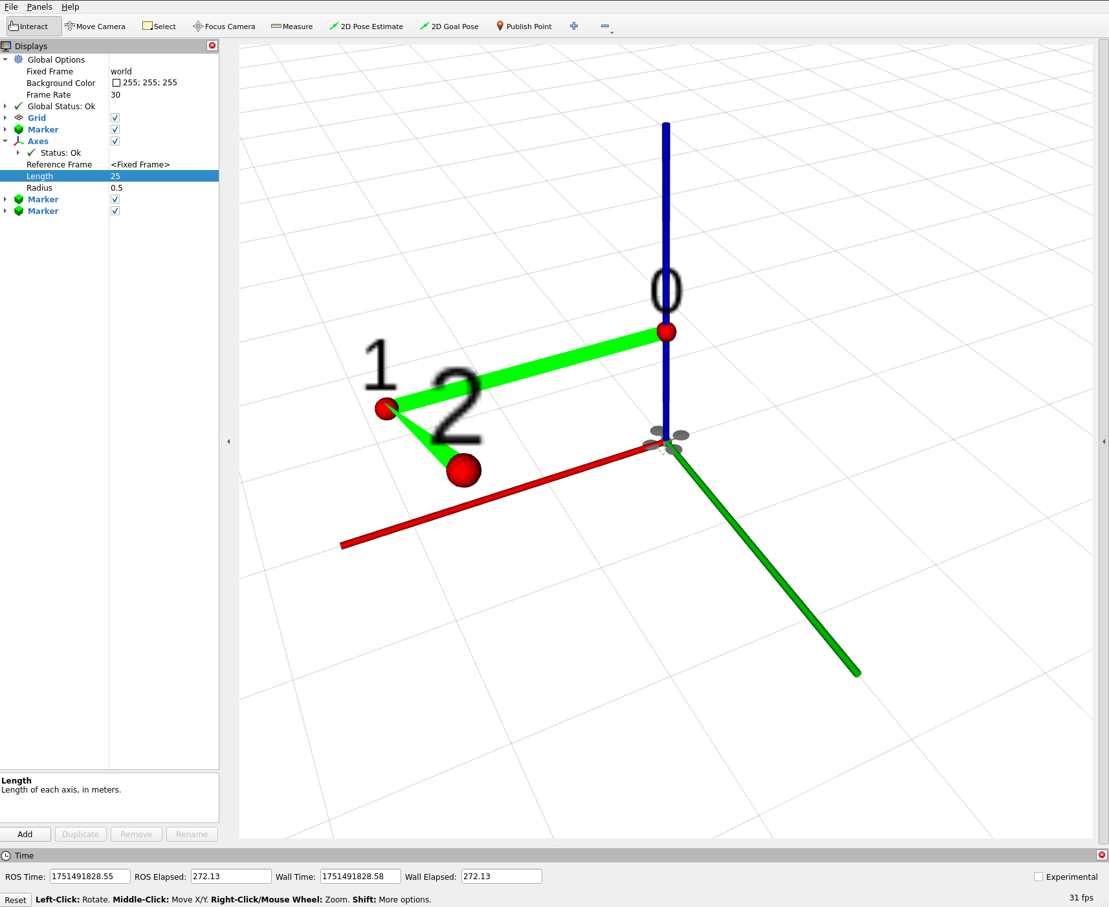Click the Reset button
The image size is (1109, 907).
click(16, 900)
